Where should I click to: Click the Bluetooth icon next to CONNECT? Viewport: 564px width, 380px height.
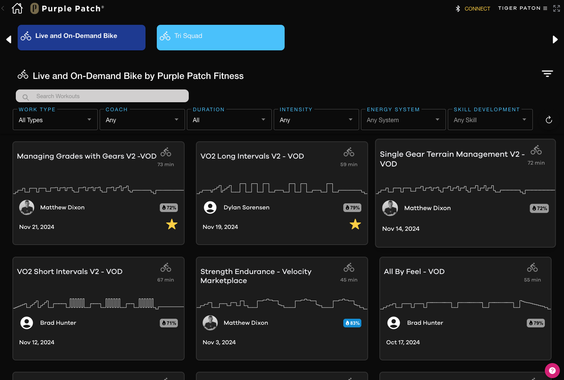458,9
